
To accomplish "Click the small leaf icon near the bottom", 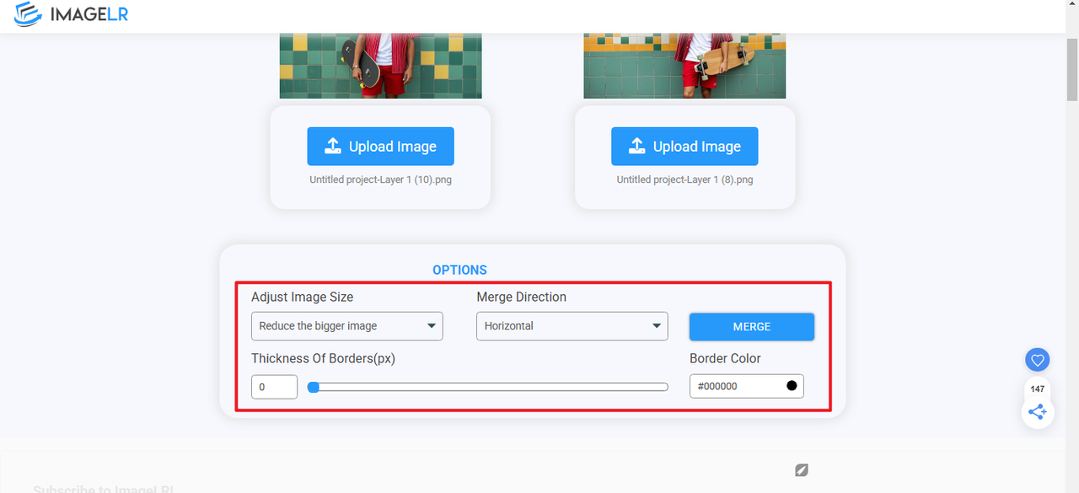I will pyautogui.click(x=802, y=469).
